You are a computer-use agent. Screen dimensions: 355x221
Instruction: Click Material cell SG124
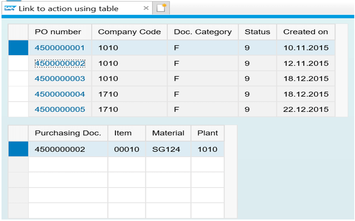pos(168,149)
